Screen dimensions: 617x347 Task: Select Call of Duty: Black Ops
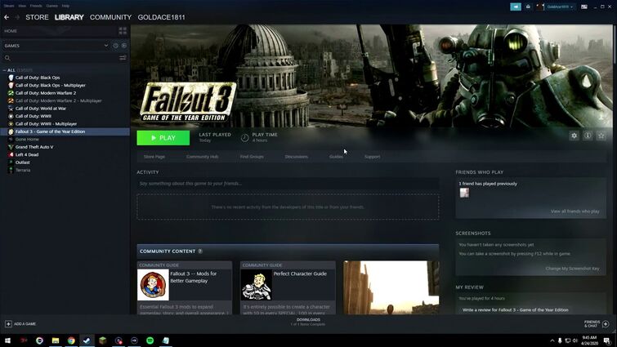pyautogui.click(x=38, y=78)
